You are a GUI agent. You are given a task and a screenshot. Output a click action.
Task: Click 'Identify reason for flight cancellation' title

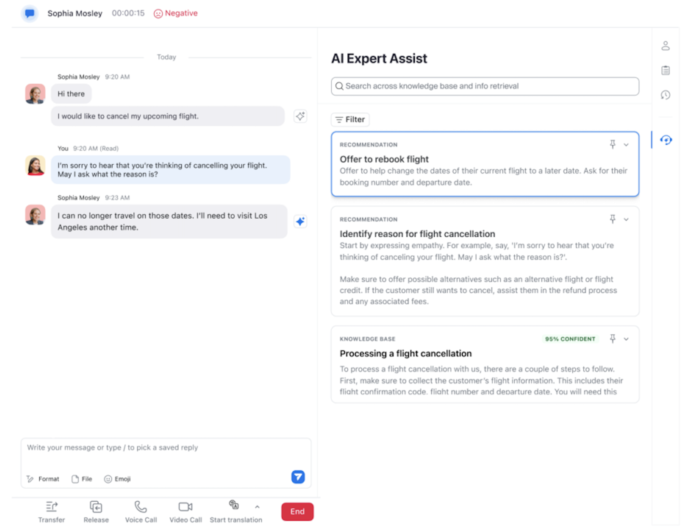(x=417, y=234)
